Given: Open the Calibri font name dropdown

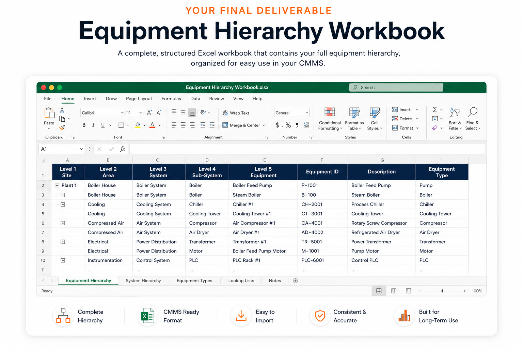Looking at the screenshot, I should click(x=122, y=113).
